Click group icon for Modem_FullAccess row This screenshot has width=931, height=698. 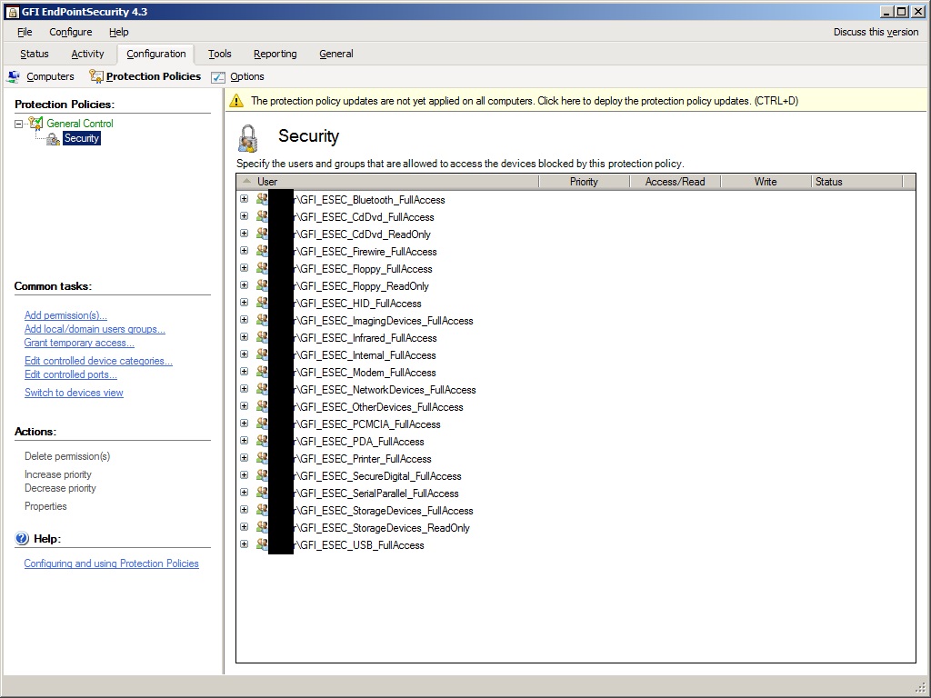(x=262, y=371)
